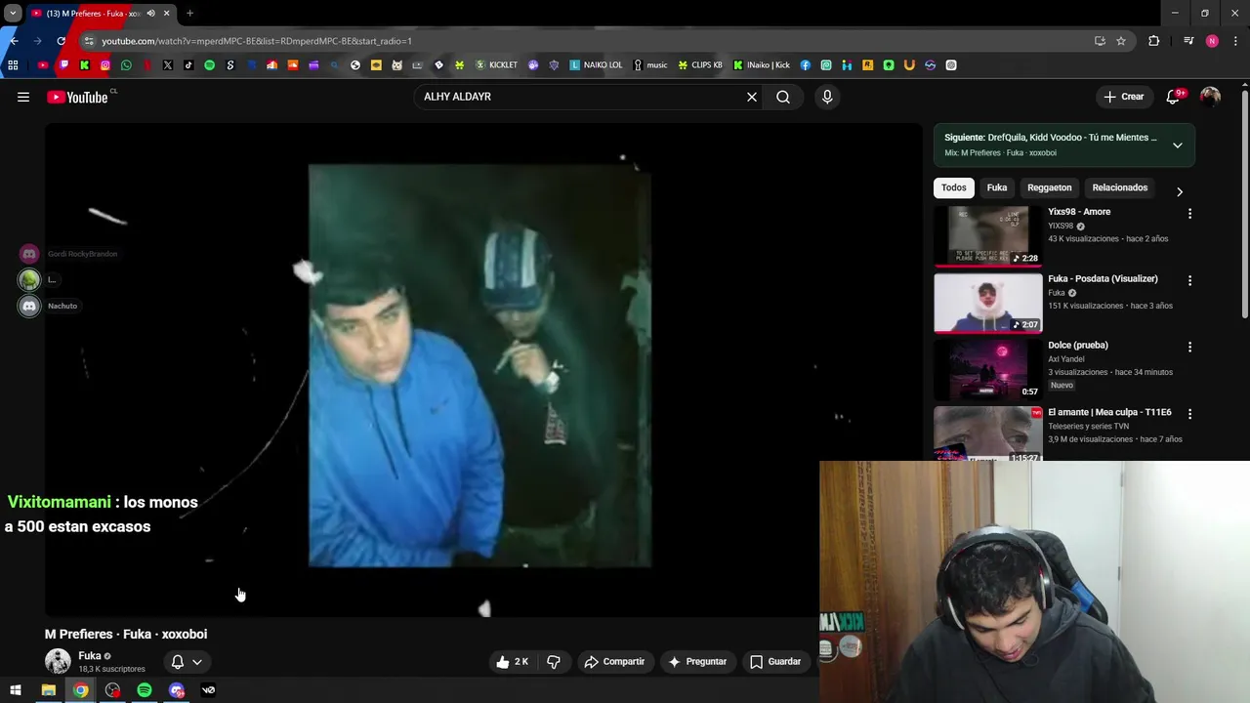Image resolution: width=1250 pixels, height=703 pixels.
Task: Open the Chrome tab search dropdown
Action: 13,14
